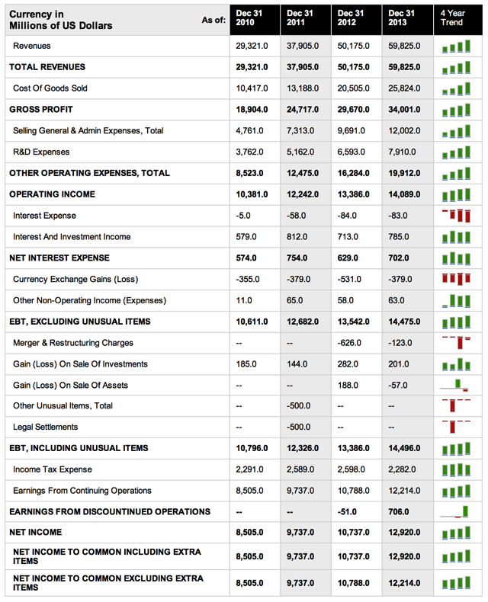Click Merger & Restructuring Charges trend chart
Screen dimensions: 488x602
point(456,342)
